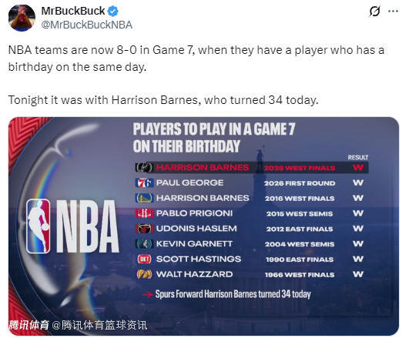Click the 腾讯体育 watermark text
Viewport: 402px width, 338px height.
(x=28, y=325)
